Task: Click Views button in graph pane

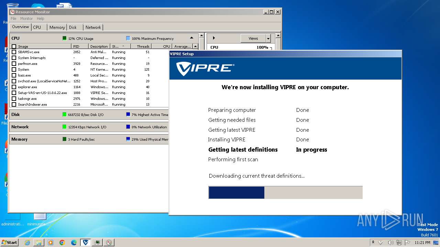Action: click(253, 38)
